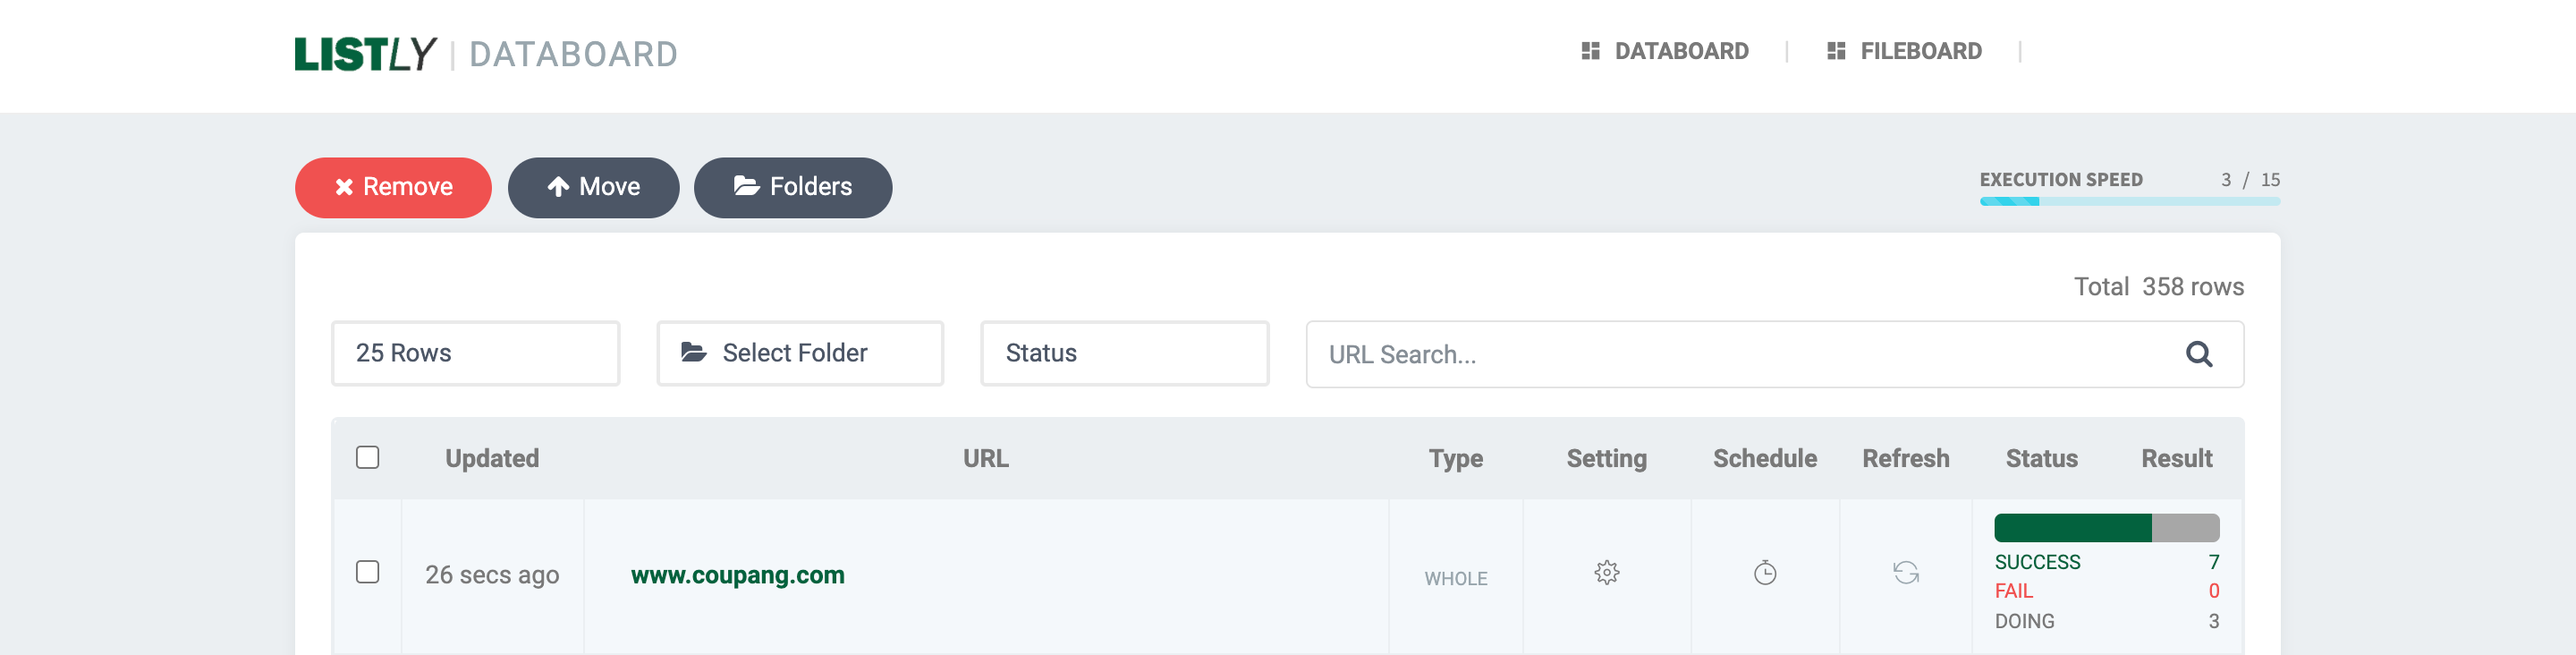Focus the URL Search input field

click(x=1740, y=354)
